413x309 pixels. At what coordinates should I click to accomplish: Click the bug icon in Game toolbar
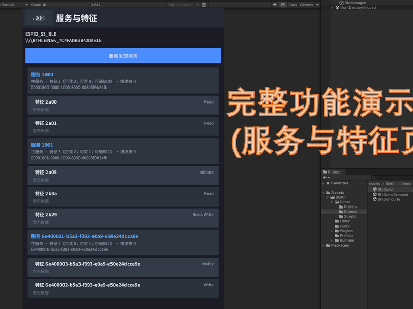(x=204, y=5)
